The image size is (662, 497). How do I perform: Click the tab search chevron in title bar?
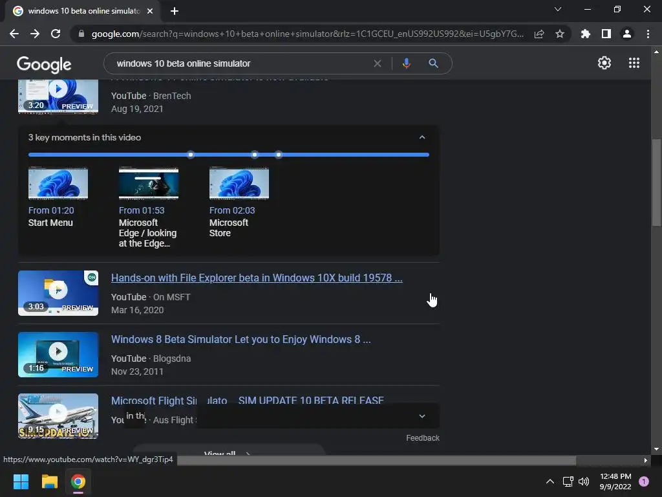click(558, 9)
